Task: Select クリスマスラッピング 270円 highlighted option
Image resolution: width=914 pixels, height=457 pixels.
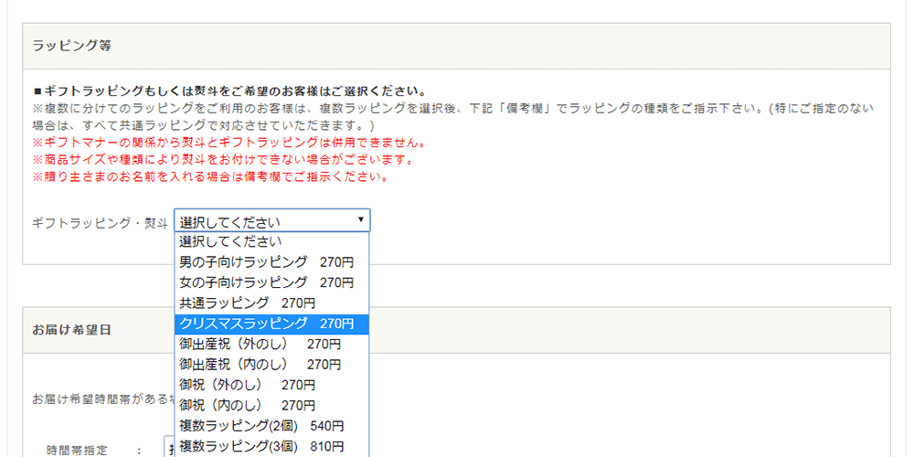Action: click(271, 324)
